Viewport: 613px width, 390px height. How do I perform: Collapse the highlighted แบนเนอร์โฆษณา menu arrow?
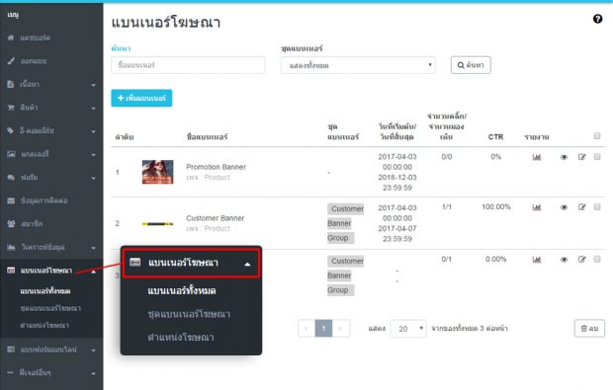tap(247, 265)
